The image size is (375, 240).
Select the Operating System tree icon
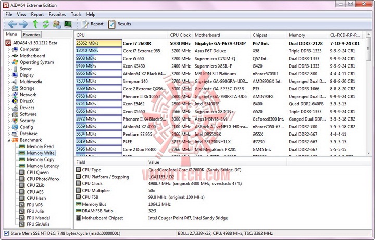tap(15, 62)
